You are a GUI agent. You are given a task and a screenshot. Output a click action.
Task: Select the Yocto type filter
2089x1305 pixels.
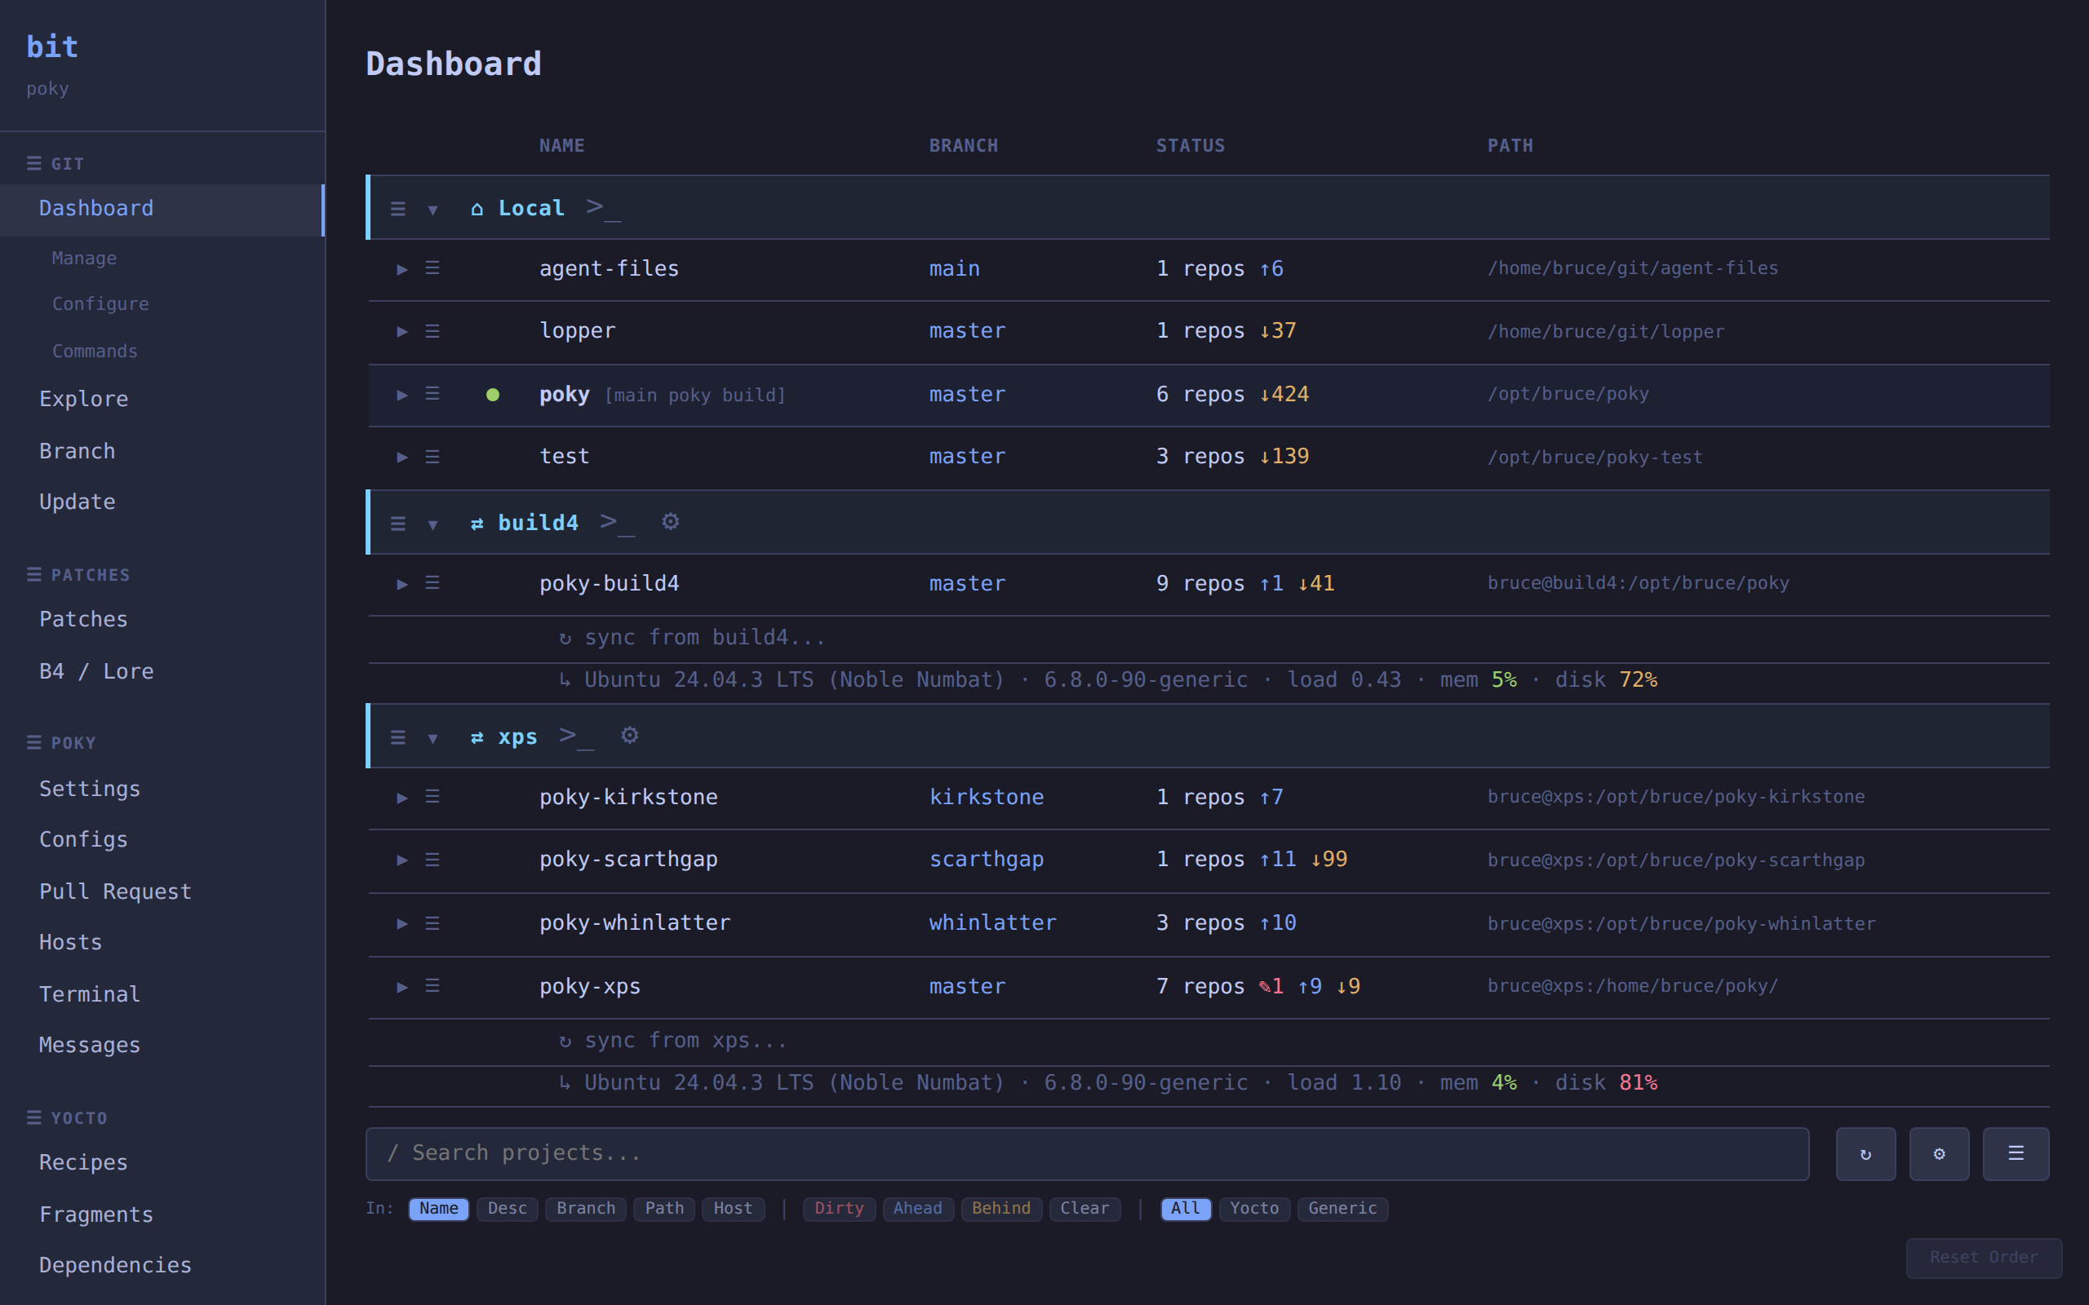tap(1254, 1208)
